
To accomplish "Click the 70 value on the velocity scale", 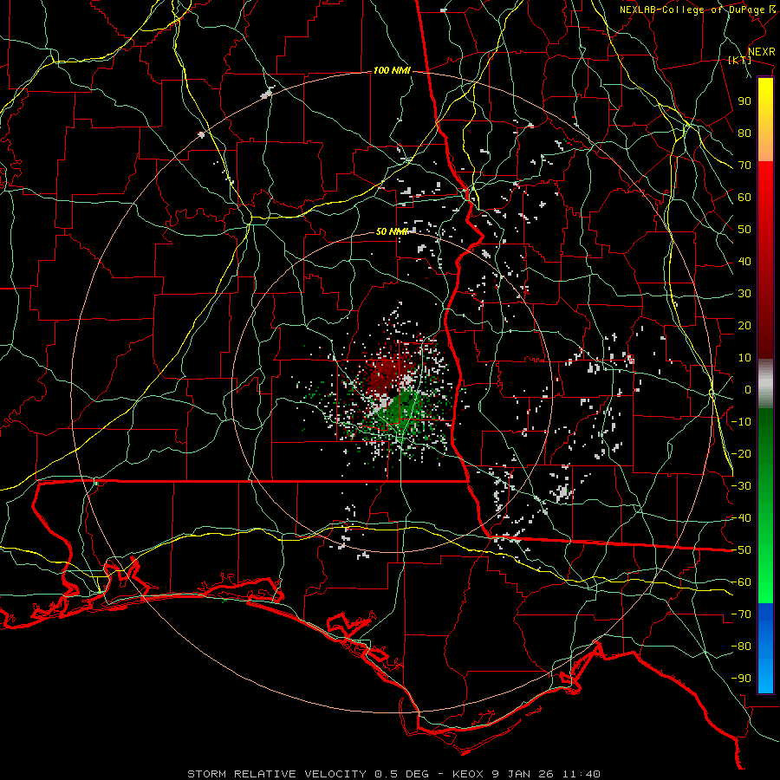I will click(x=744, y=166).
